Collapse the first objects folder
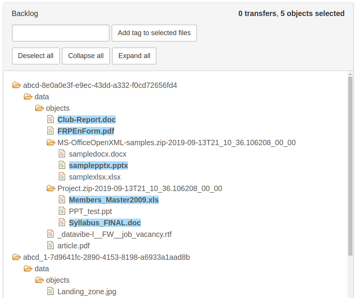 click(39, 108)
